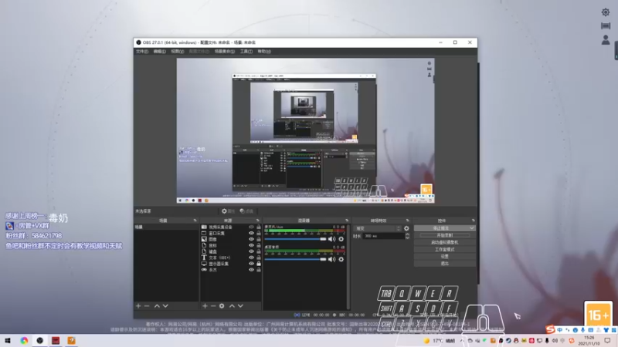Lock the 视频采集设备 source
This screenshot has height=347, width=618.
259,227
